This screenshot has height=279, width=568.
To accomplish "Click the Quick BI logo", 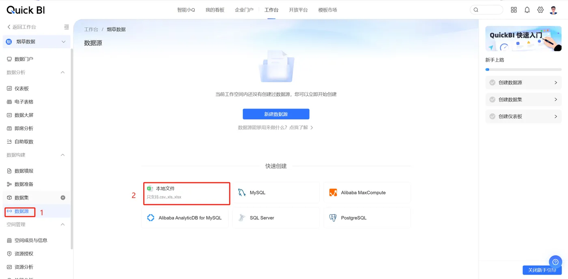I will 26,10.
